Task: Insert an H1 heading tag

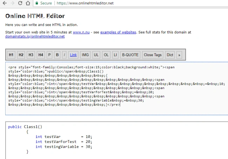Action: coord(11,55)
